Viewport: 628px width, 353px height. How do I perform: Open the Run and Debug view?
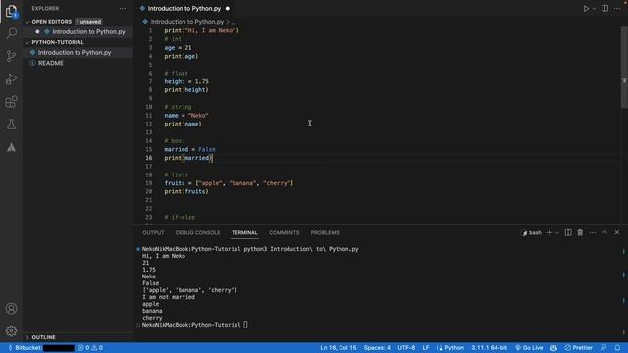(x=11, y=78)
